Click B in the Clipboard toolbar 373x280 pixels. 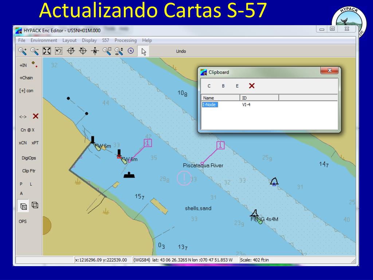coord(223,86)
